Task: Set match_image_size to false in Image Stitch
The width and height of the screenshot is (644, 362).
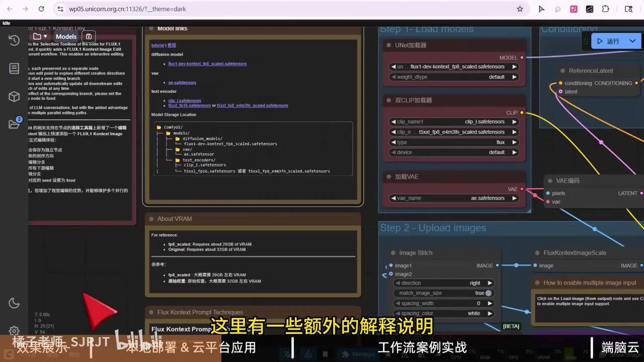Action: [x=483, y=293]
